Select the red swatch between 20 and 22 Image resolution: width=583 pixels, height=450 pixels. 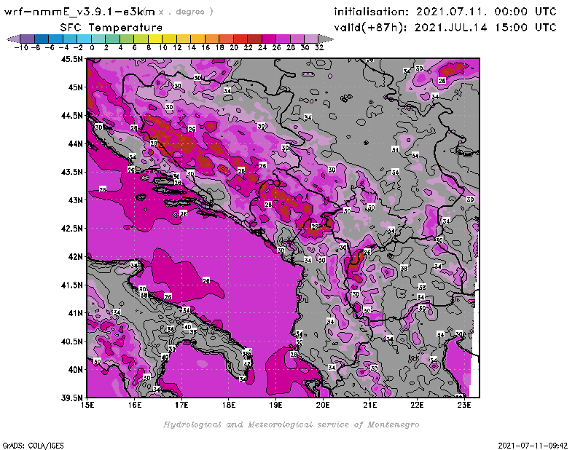pyautogui.click(x=240, y=39)
